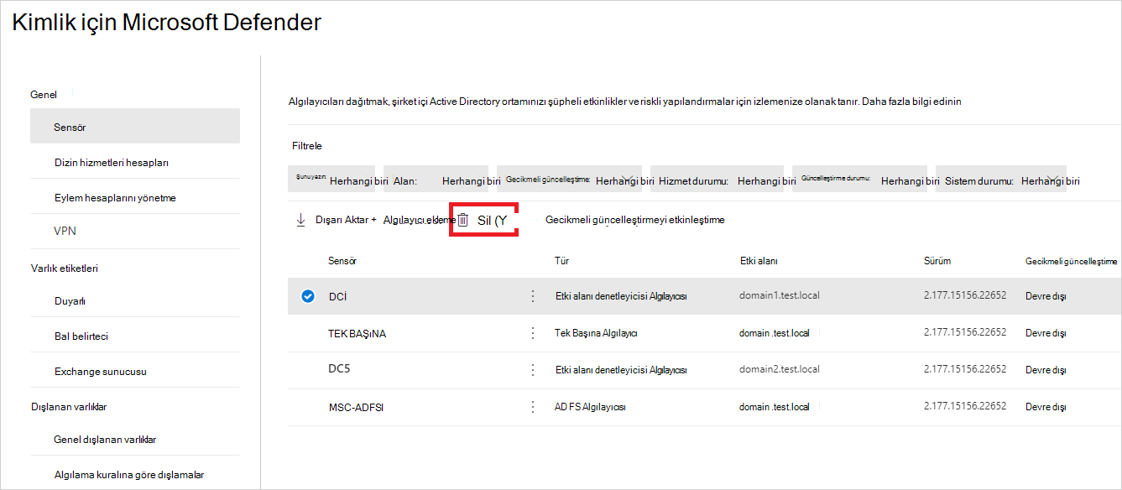
Task: Open the three-dot menu for DCİ sensor
Action: (x=532, y=296)
